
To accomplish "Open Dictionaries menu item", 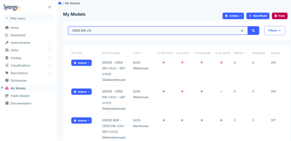I will pos(19,81).
